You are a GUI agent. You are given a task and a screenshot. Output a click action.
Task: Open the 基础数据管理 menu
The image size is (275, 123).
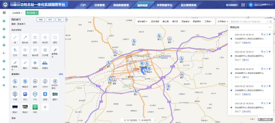tap(121, 5)
